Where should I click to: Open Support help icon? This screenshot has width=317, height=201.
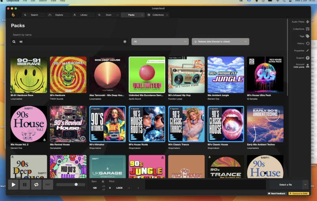pos(308,58)
